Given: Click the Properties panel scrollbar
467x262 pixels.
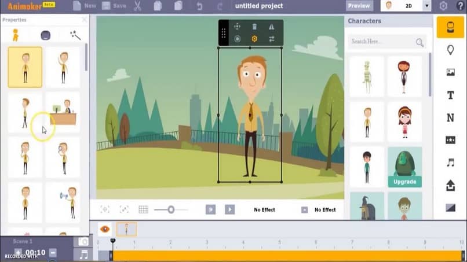Looking at the screenshot, I should pyautogui.click(x=86, y=57).
